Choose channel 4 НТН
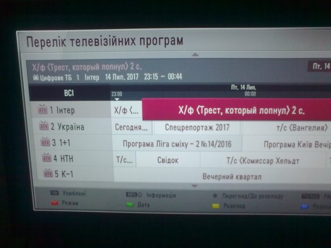 pos(74,158)
